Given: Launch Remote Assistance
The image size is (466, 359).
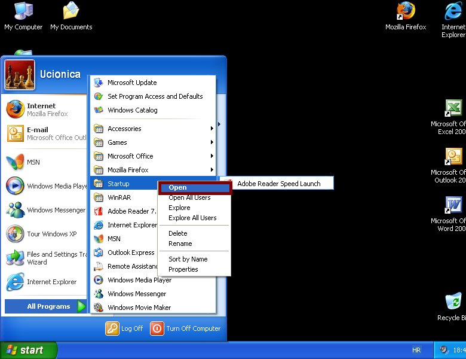Looking at the screenshot, I should (124, 266).
